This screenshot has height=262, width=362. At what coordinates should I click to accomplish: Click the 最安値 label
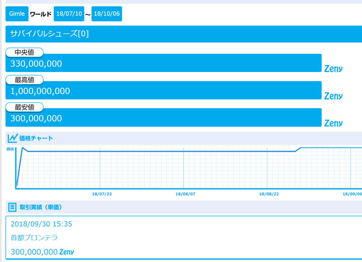[x=24, y=107]
